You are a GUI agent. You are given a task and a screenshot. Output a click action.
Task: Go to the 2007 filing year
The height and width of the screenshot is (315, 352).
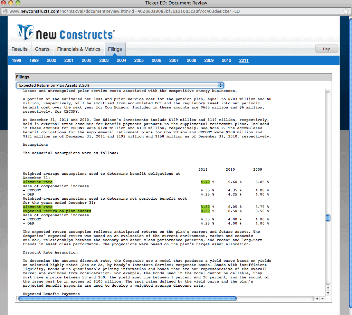point(174,60)
